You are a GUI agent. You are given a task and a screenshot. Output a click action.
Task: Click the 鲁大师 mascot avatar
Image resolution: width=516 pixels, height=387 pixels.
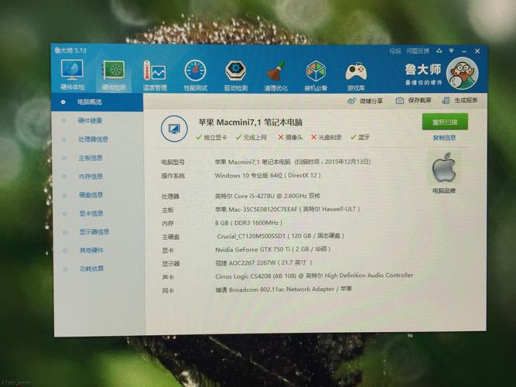click(x=462, y=73)
